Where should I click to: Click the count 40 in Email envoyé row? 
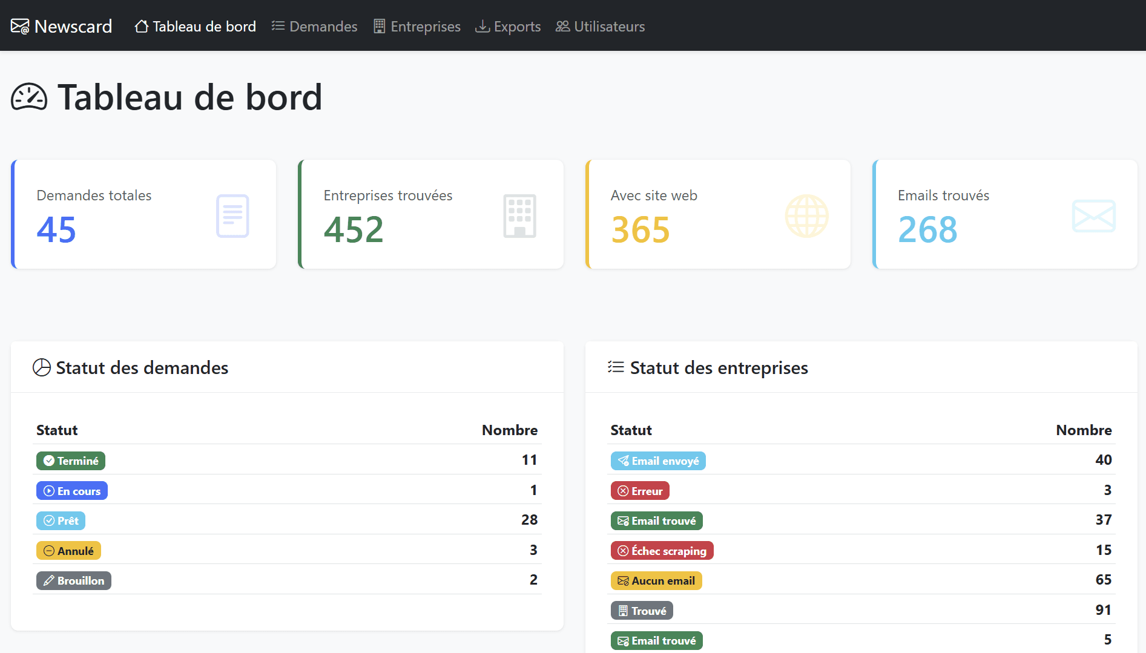pyautogui.click(x=1103, y=460)
